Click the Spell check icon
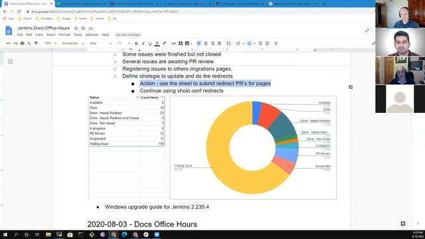 [x=29, y=43]
